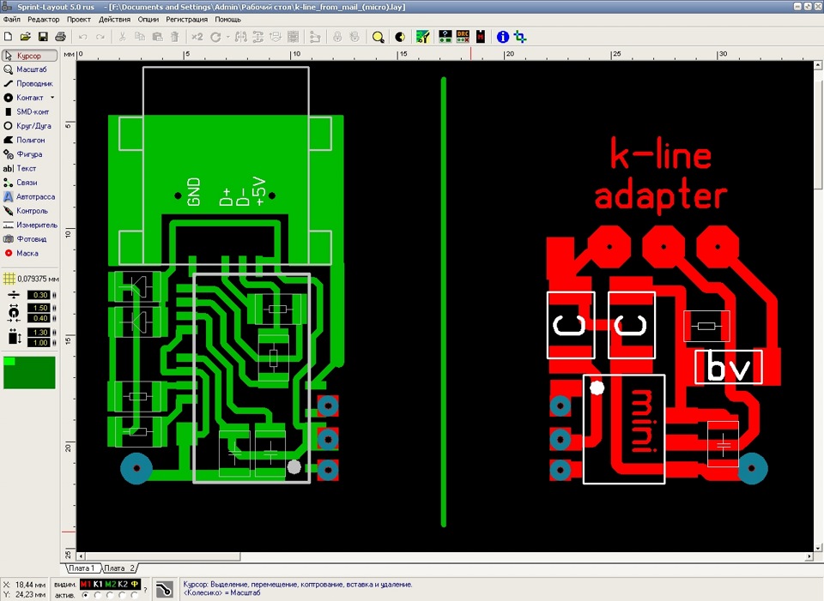Viewport: 824px width, 601px height.
Task: Click the green board color preview swatch
Action: click(x=28, y=373)
